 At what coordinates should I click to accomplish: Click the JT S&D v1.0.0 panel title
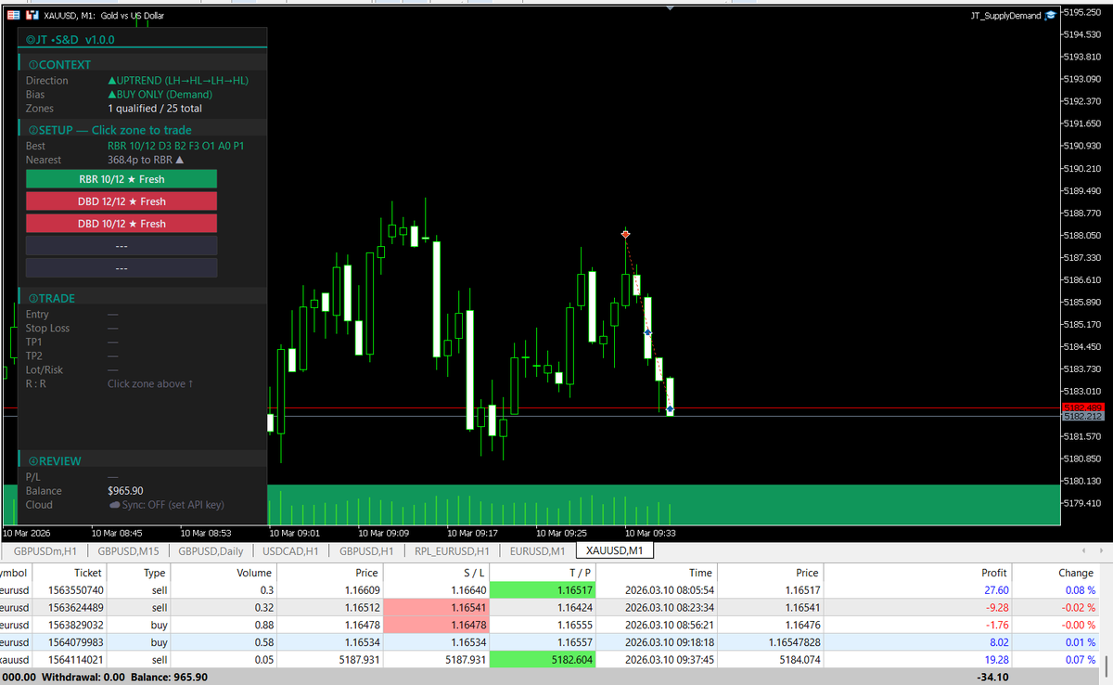tap(70, 40)
